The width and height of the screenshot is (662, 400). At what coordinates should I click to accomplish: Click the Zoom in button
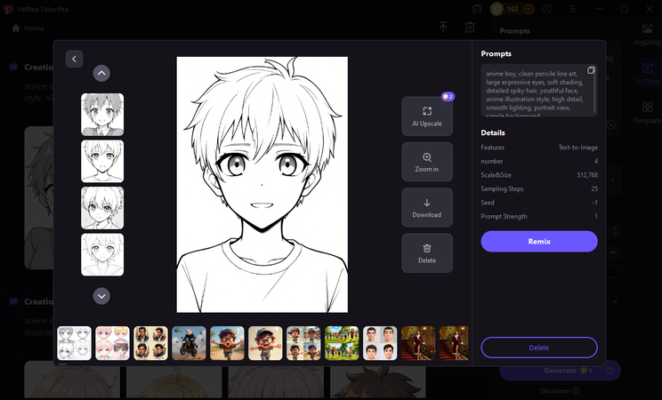[x=427, y=162]
